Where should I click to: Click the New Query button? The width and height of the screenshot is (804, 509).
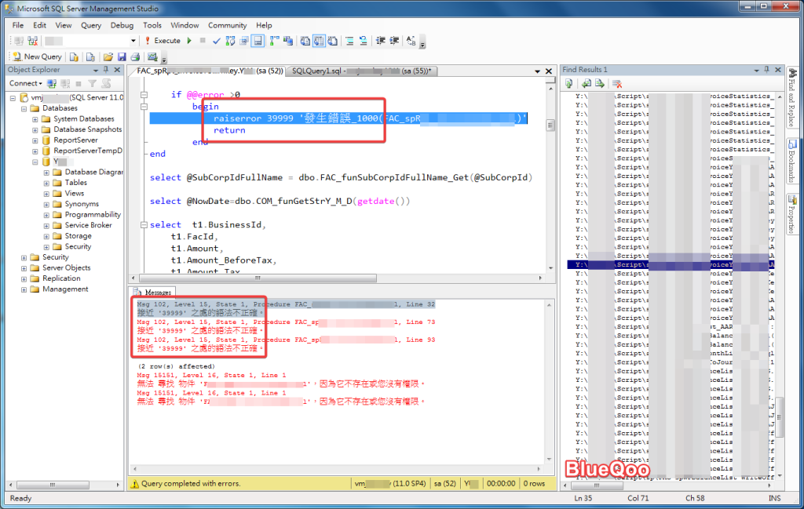coord(37,56)
